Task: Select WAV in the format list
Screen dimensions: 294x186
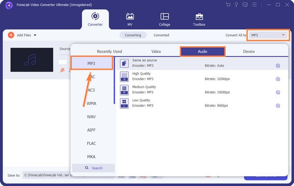Action: (x=91, y=117)
